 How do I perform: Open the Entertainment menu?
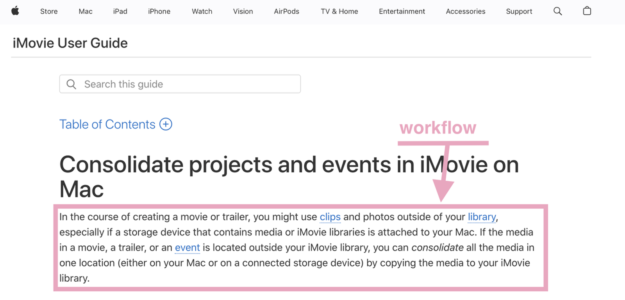402,11
